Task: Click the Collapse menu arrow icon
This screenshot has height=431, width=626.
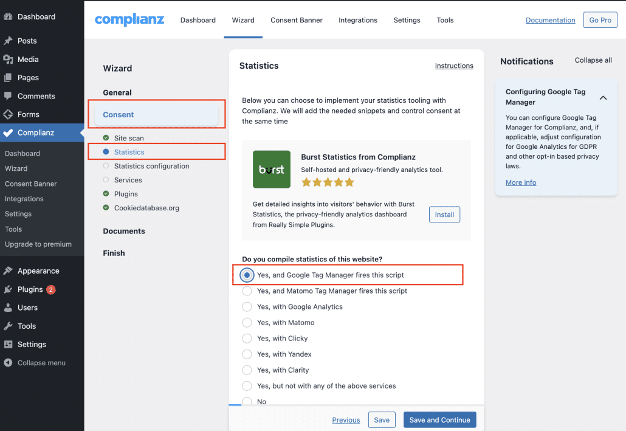Action: coord(8,363)
